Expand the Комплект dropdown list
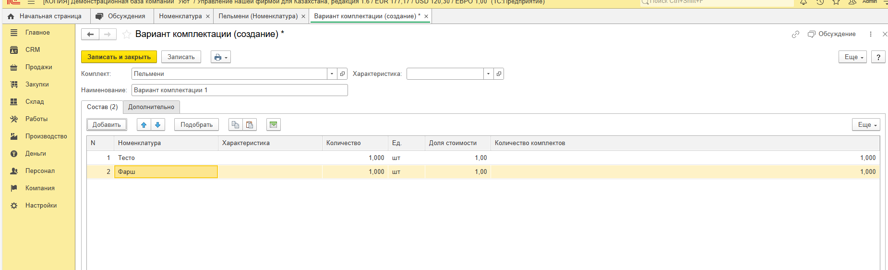Screen dimensions: 888x270 (332, 74)
